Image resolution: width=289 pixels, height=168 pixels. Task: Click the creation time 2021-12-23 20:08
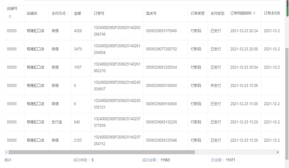(244, 49)
